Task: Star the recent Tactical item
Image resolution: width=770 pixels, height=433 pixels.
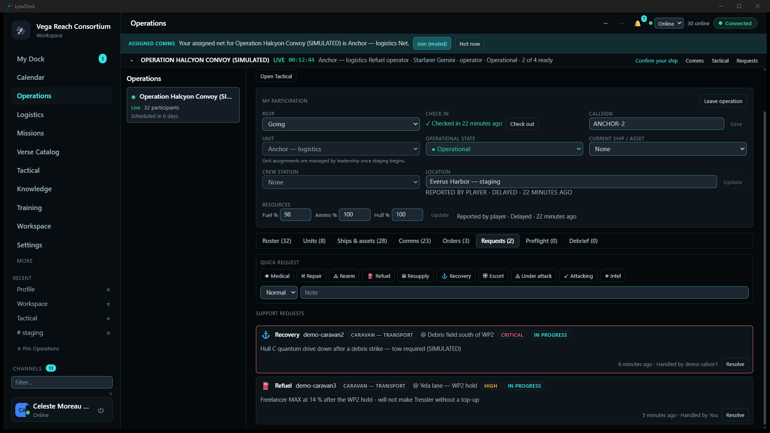Action: pos(108,318)
